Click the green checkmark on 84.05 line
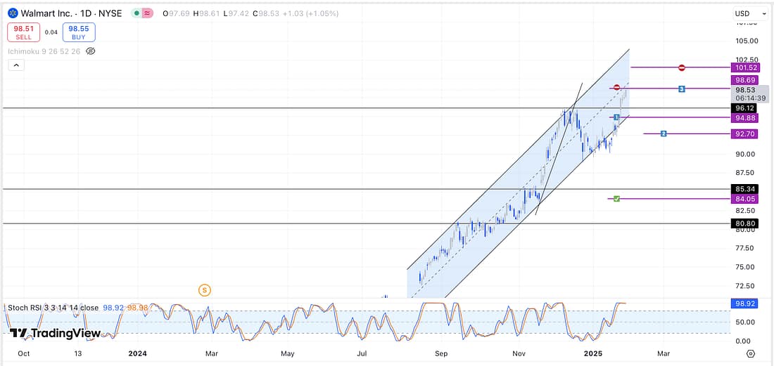 click(616, 199)
